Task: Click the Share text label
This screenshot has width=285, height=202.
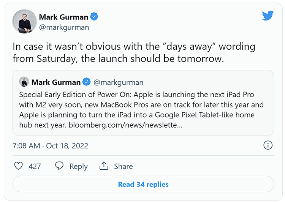Action: pyautogui.click(x=123, y=166)
